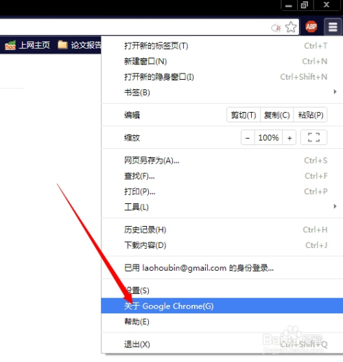343x362 pixels.
Task: Click the 复制(C) copy button
Action: (x=276, y=115)
